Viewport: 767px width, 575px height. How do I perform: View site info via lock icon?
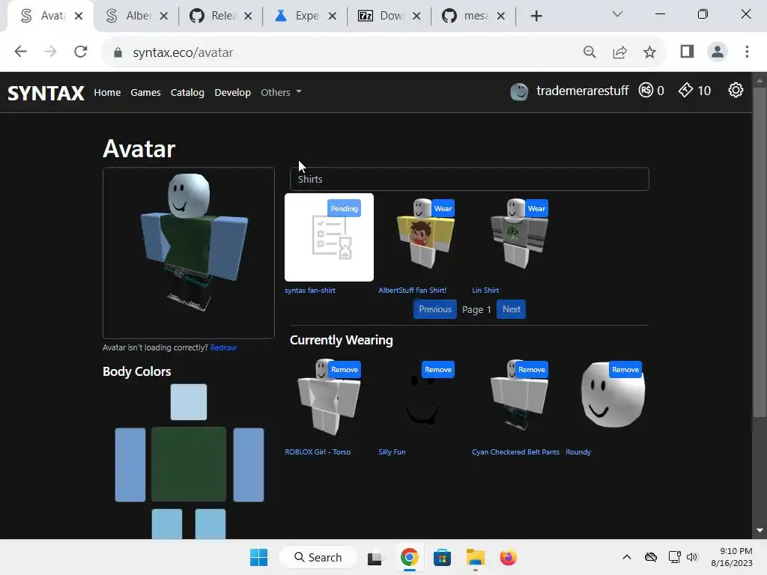point(118,52)
